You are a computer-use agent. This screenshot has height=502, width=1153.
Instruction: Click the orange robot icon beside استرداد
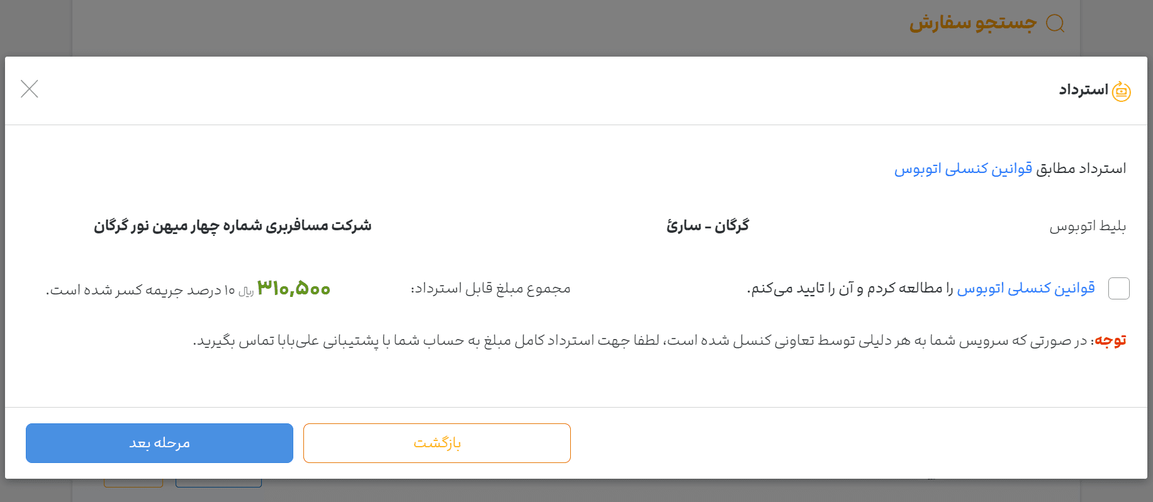pyautogui.click(x=1122, y=91)
